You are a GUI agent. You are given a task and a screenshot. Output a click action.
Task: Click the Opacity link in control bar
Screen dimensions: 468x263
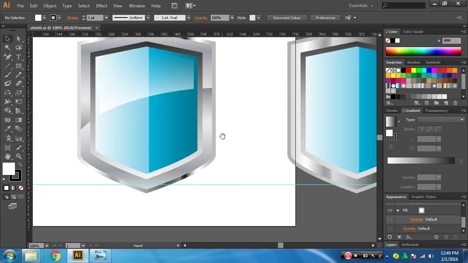pyautogui.click(x=201, y=18)
